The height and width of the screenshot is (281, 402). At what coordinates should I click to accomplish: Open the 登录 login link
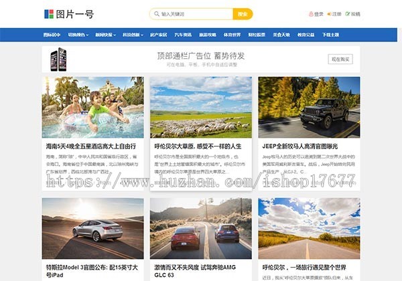(316, 14)
